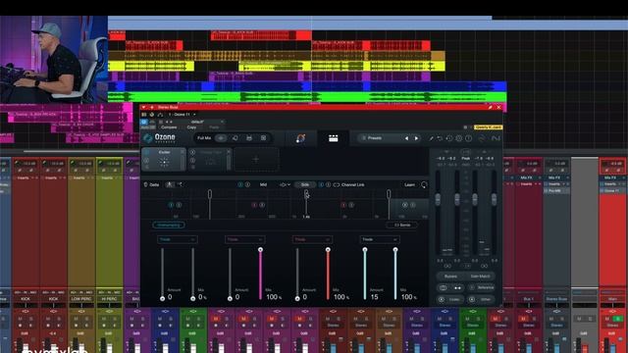Open band 2 exciter mode dropdown
Viewport: 628px width, 353px height.
[244, 239]
